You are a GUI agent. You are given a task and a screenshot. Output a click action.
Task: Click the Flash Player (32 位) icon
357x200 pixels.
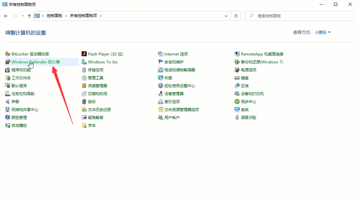pyautogui.click(x=84, y=54)
